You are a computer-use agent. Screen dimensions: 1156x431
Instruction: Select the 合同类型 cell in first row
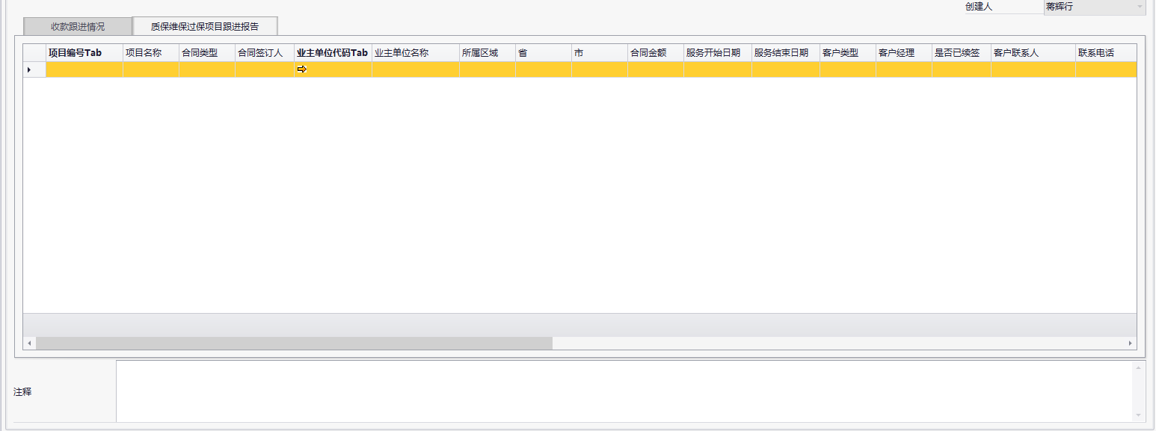(206, 69)
